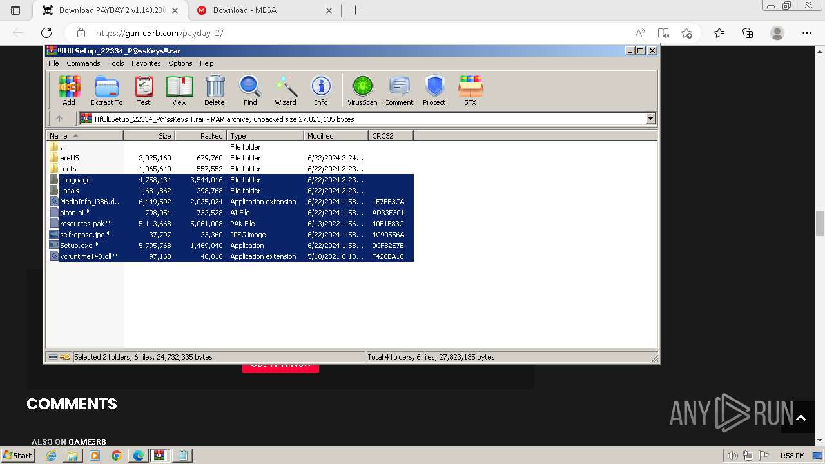Refresh the browser page
The height and width of the screenshot is (464, 825).
[x=46, y=33]
